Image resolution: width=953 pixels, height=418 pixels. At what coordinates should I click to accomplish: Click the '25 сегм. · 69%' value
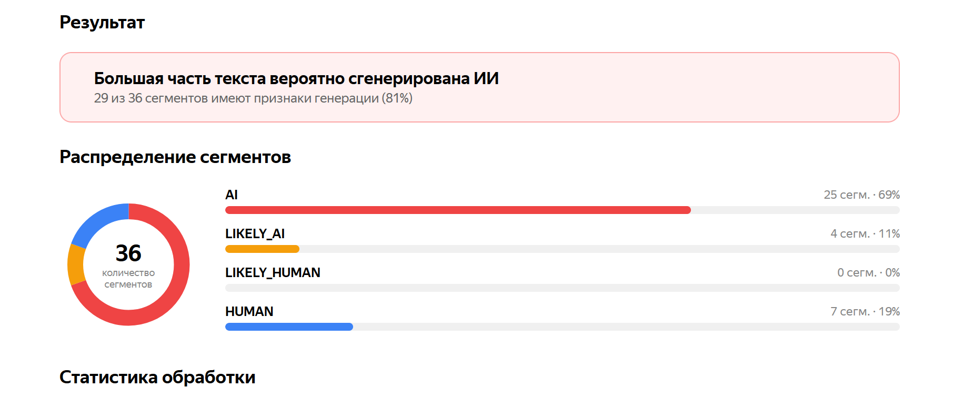point(862,195)
